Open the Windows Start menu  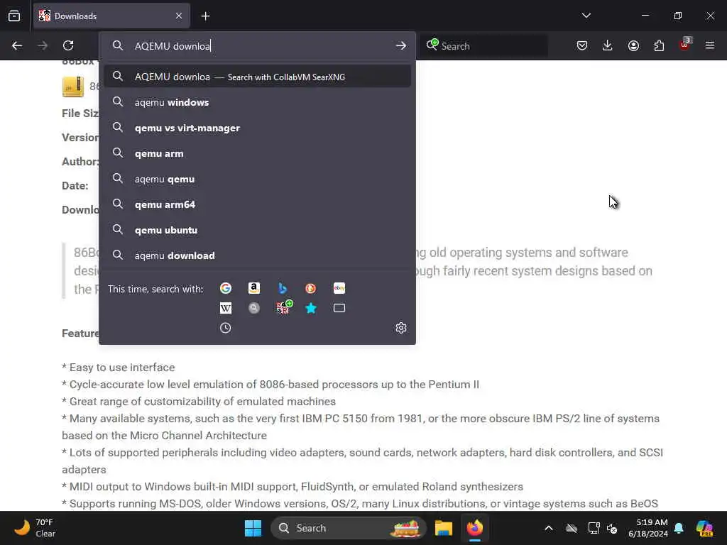click(253, 528)
